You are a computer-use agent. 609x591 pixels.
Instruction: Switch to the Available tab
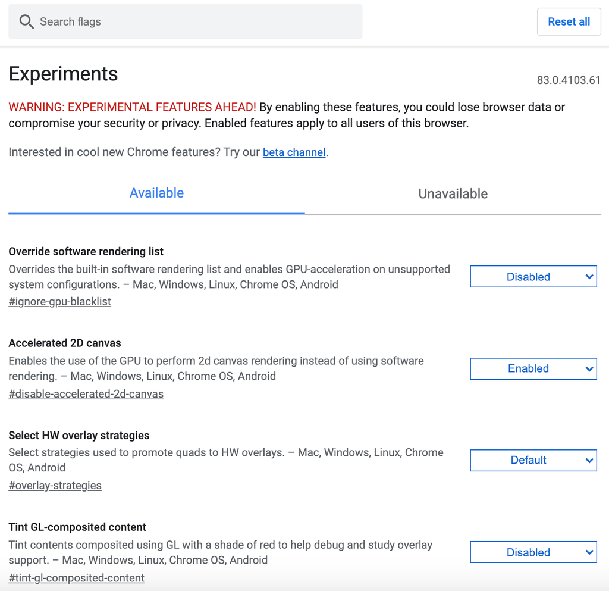click(156, 193)
